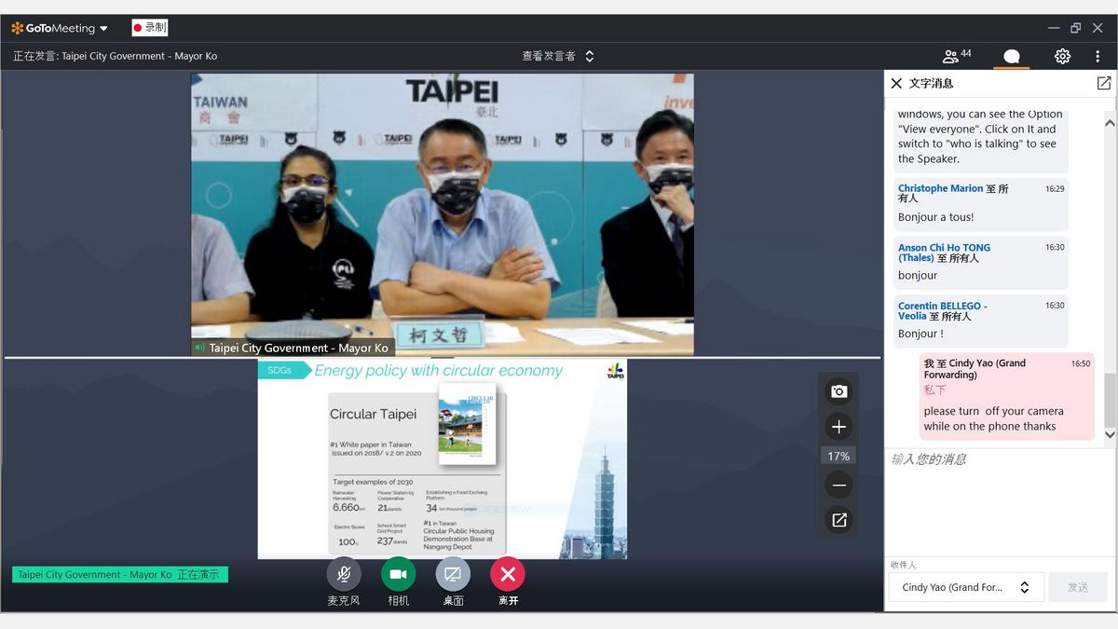
Task: Click the 录制 recording indicator
Action: 149,28
